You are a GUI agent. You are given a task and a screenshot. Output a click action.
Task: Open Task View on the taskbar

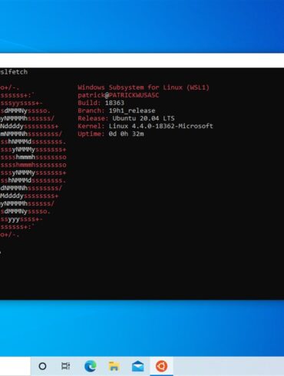point(65,366)
